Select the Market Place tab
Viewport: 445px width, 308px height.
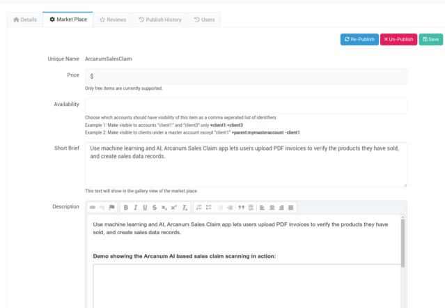[x=68, y=20]
